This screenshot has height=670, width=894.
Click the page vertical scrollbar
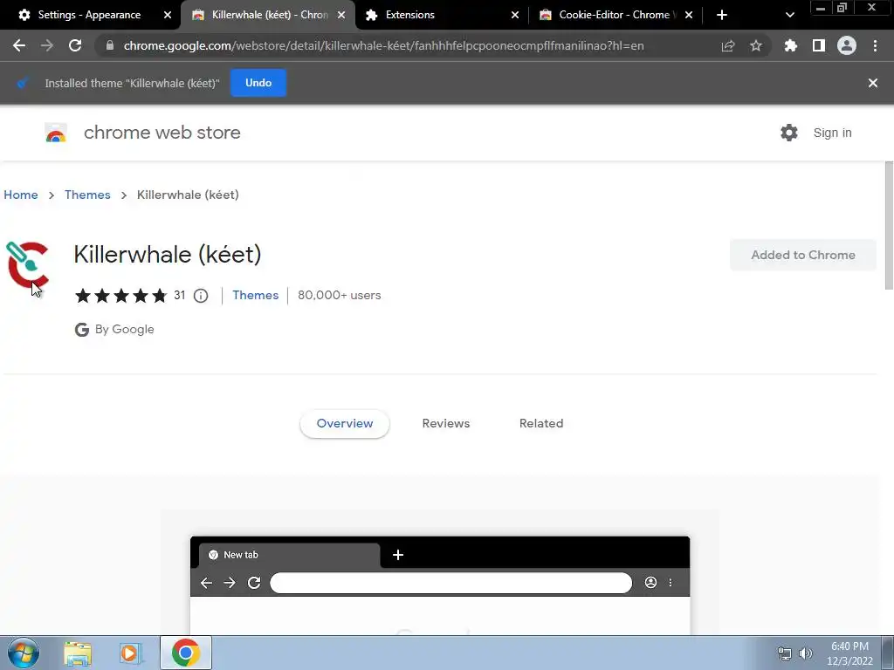(889, 226)
